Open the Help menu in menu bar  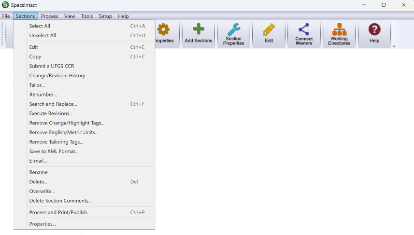123,16
